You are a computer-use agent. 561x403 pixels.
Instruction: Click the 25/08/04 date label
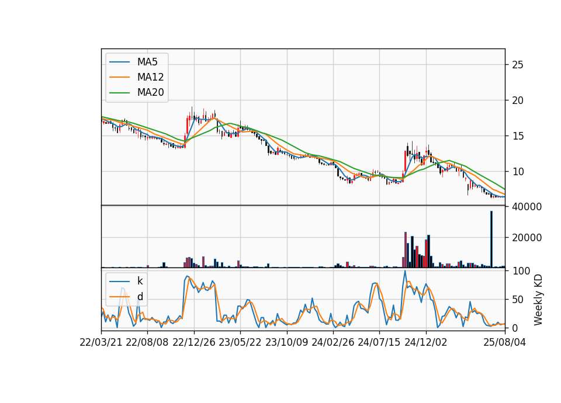[504, 342]
